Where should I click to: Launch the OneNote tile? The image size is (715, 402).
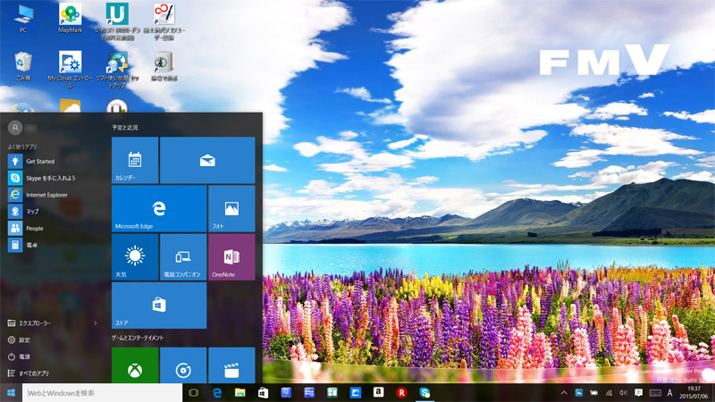coord(231,257)
